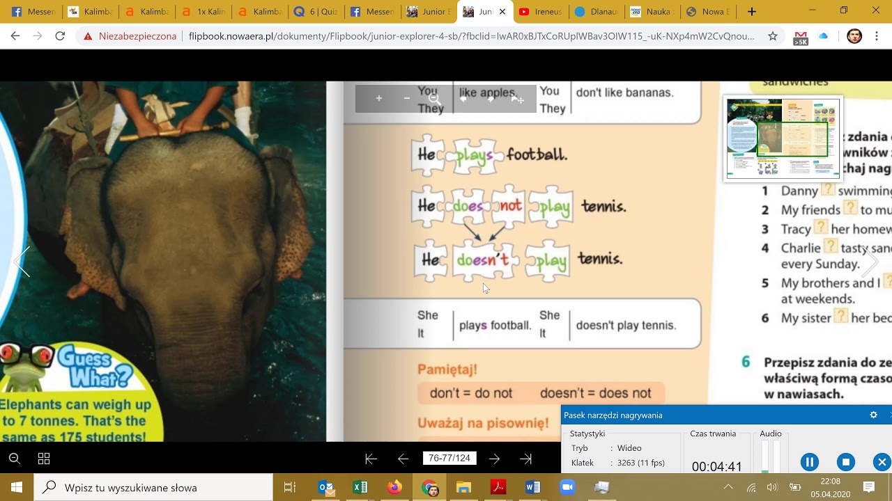
Task: Open the page thumbnail overview preview
Action: pyautogui.click(x=783, y=138)
